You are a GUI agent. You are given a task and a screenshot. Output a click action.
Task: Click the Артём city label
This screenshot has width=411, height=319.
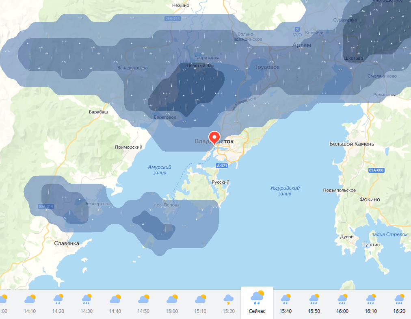302,45
